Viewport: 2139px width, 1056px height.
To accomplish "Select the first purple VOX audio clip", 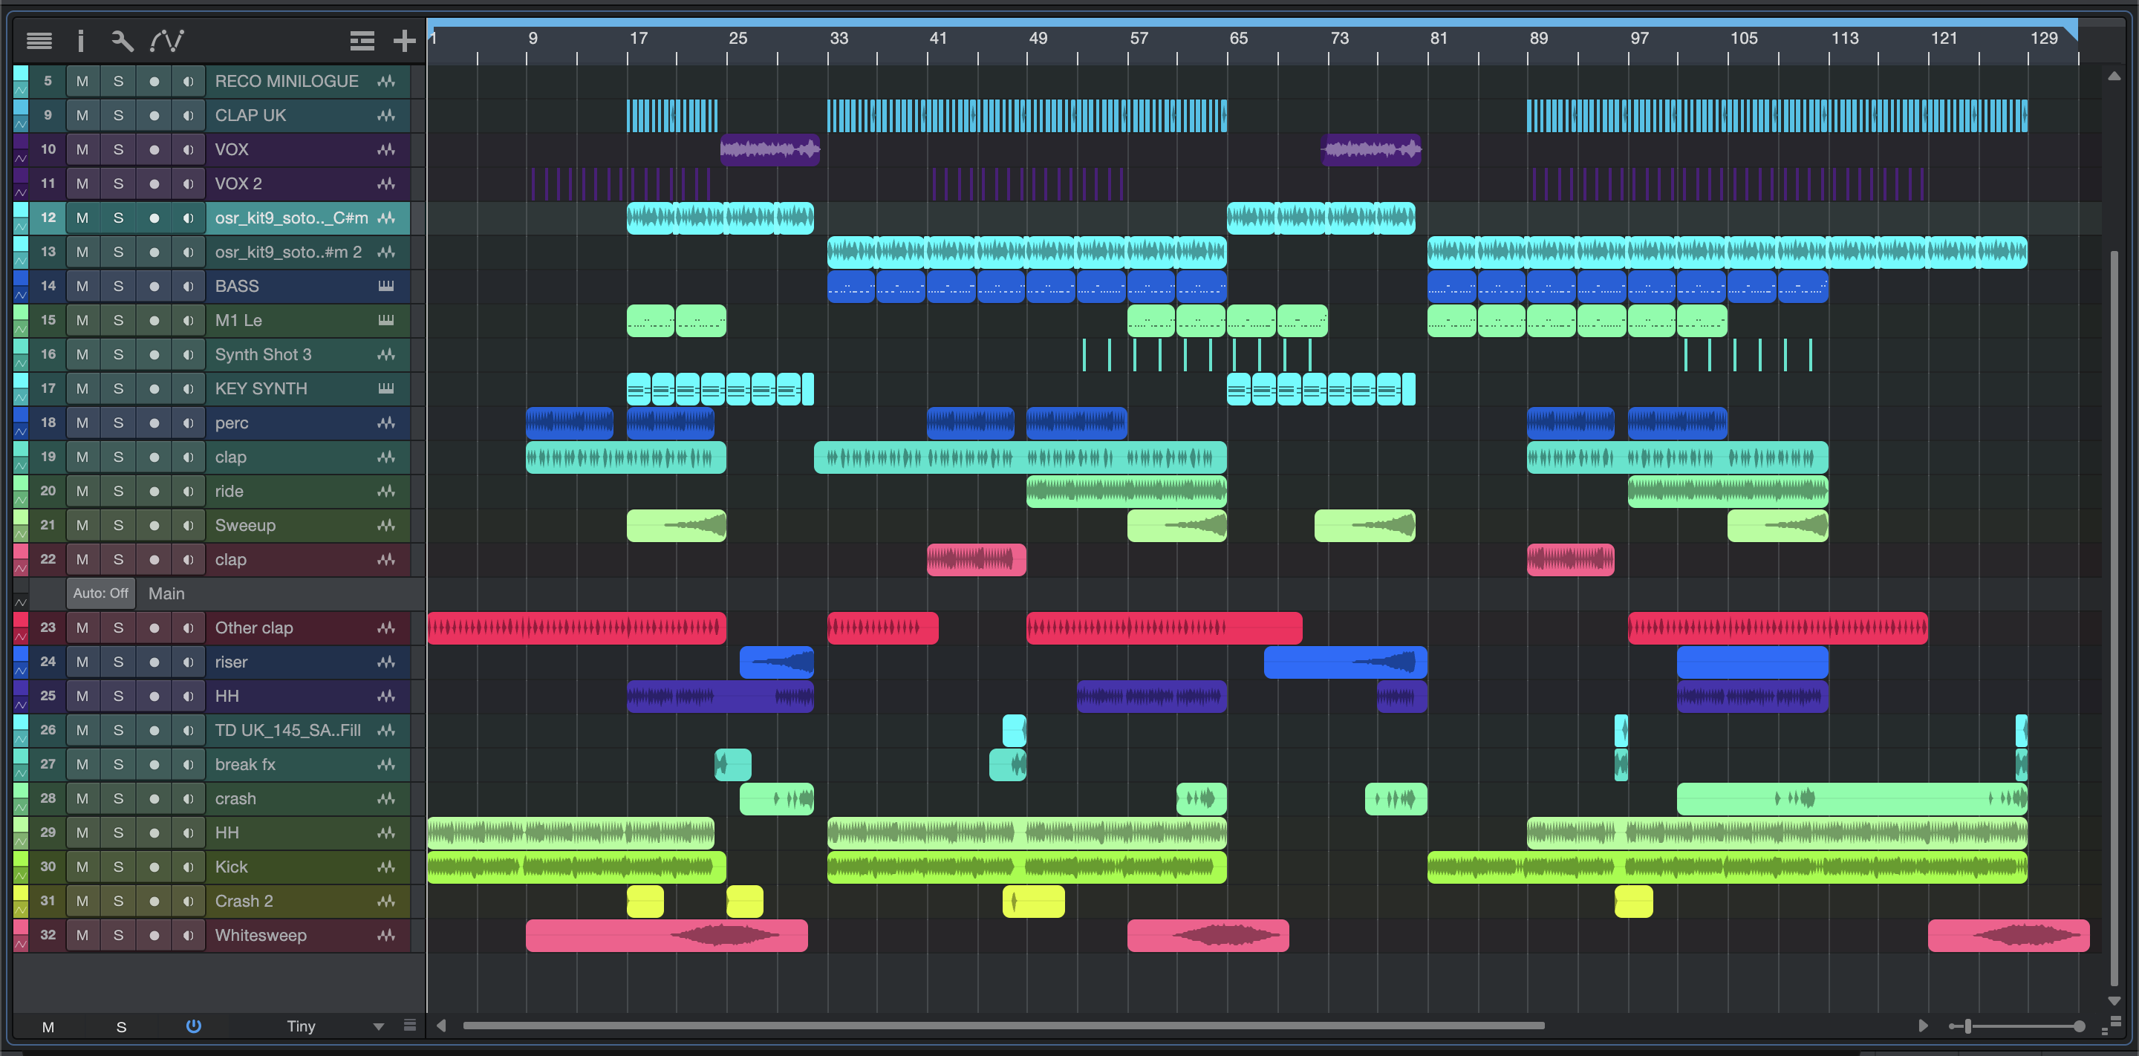I will pos(769,149).
